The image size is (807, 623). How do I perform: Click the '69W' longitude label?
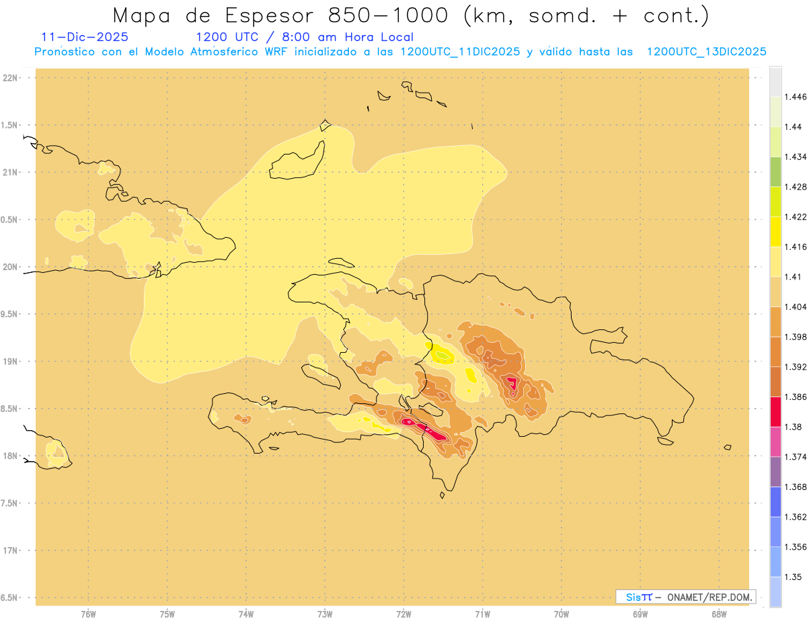(x=640, y=614)
